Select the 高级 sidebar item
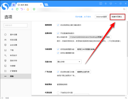128x99 pixels. click(16, 76)
